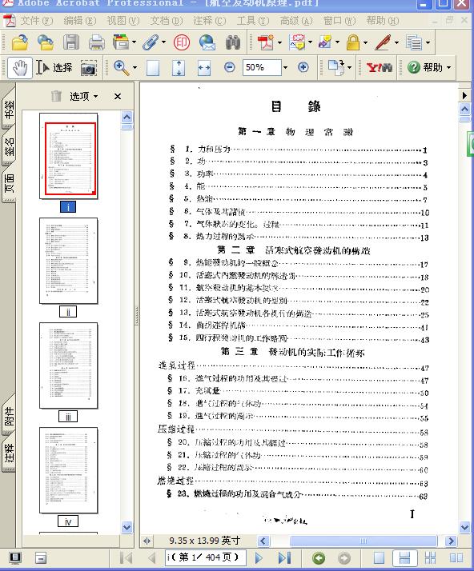Jump to the last page button

point(284,558)
